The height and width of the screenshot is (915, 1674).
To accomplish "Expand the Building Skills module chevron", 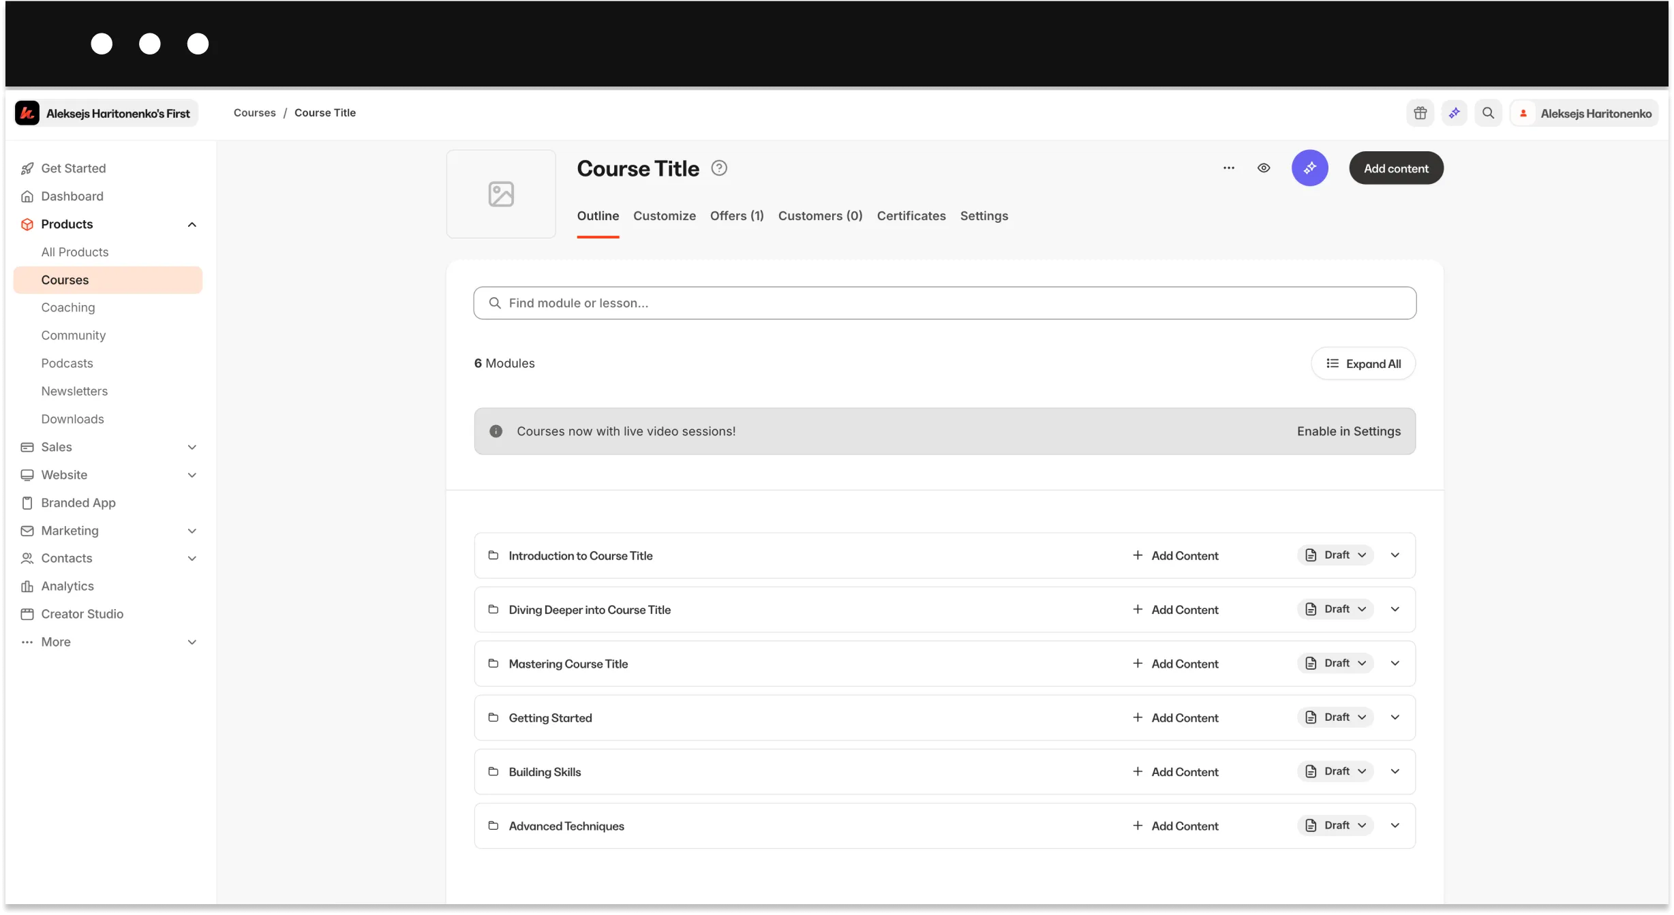I will tap(1395, 771).
